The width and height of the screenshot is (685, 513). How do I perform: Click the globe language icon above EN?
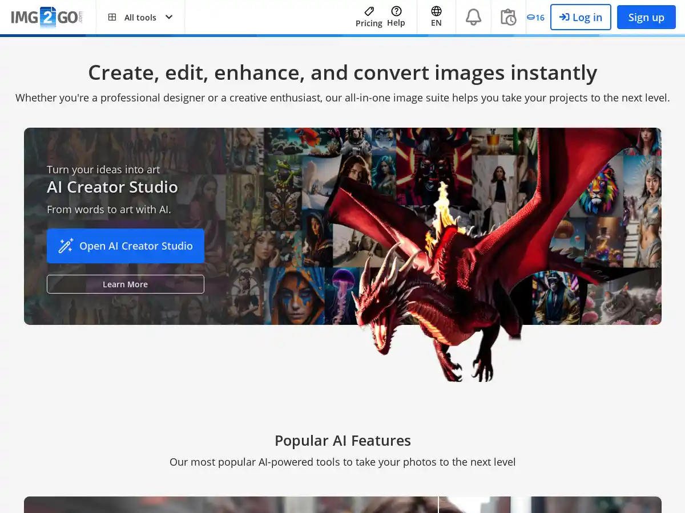[x=436, y=10]
